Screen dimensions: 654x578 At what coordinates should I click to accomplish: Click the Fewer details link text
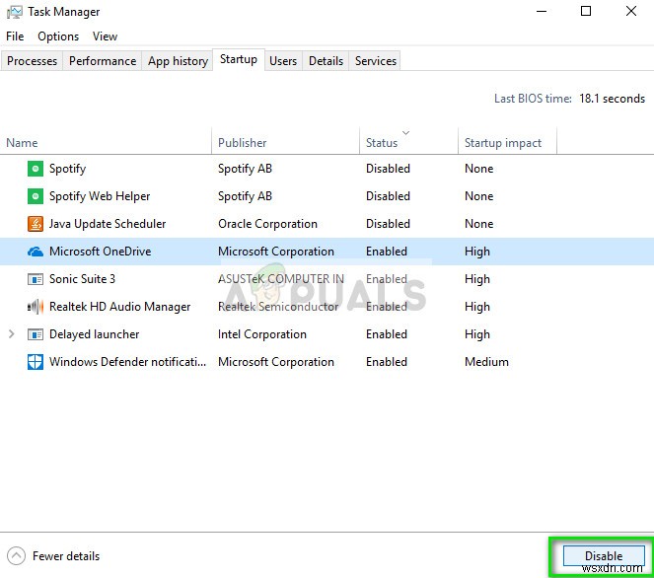click(66, 556)
